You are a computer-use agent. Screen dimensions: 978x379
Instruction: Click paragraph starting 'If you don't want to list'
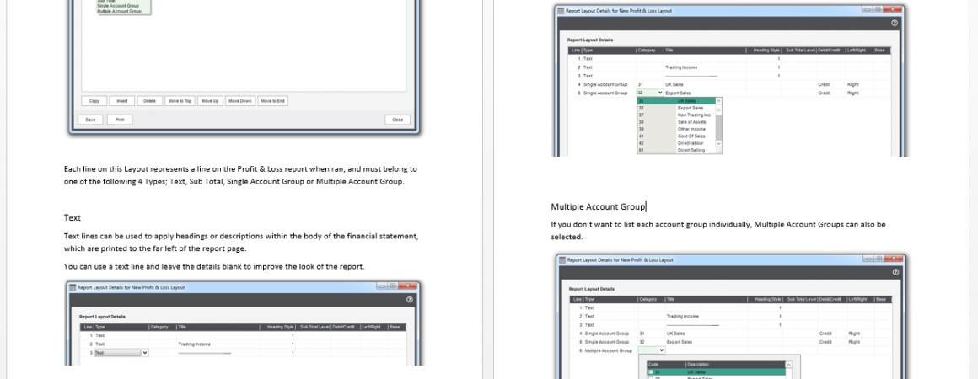[x=718, y=231]
